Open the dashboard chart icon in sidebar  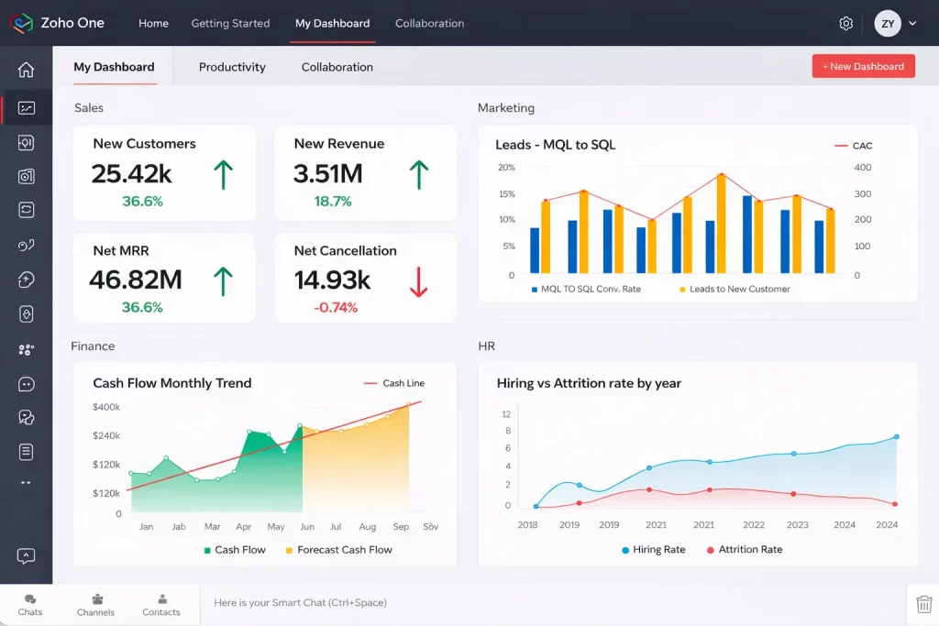click(x=26, y=108)
